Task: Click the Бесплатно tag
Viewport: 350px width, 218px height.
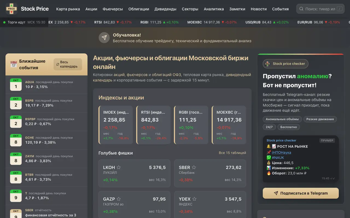Action: 288,127
